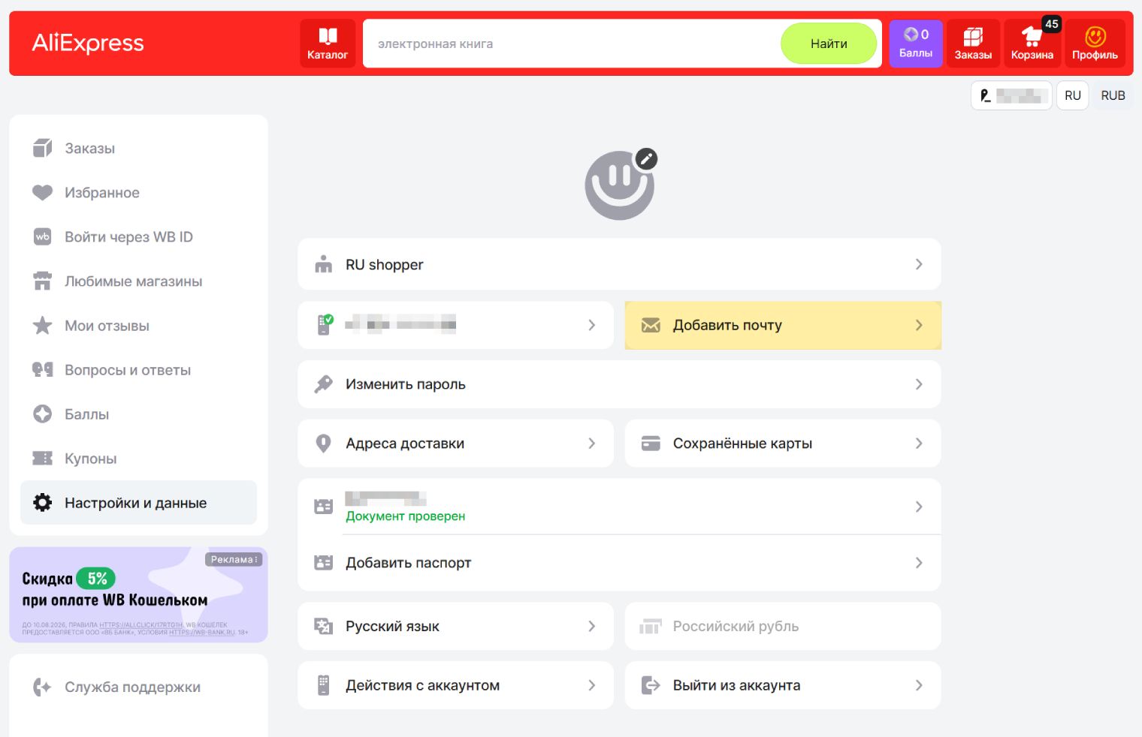Click the phone icon beside Действия с аккаунтом
This screenshot has height=737, width=1142.
[x=324, y=685]
